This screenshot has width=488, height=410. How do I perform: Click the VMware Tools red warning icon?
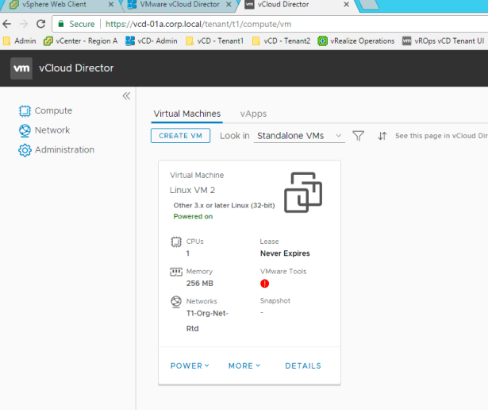[x=265, y=284]
